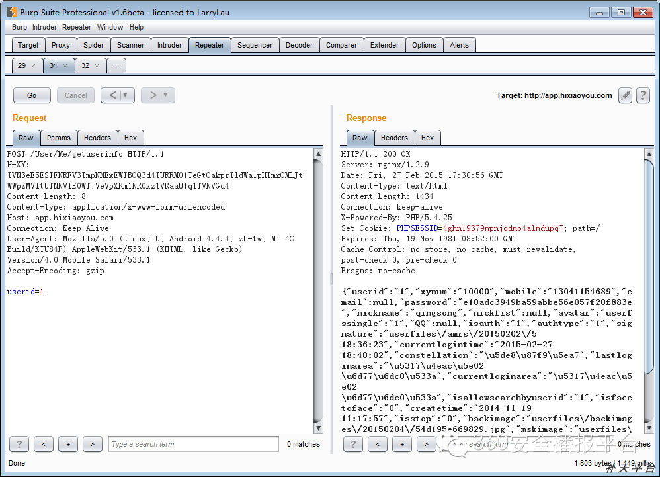Open the request Raw view tab

pos(26,138)
